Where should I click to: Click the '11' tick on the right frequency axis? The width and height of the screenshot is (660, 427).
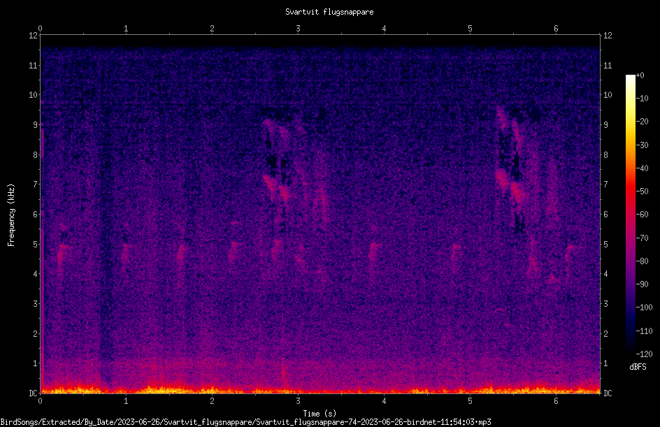(608, 65)
